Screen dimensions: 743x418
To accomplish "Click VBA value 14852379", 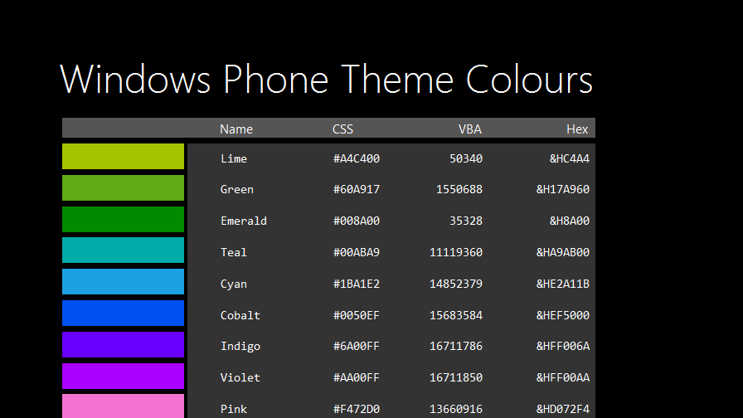I will (x=456, y=284).
